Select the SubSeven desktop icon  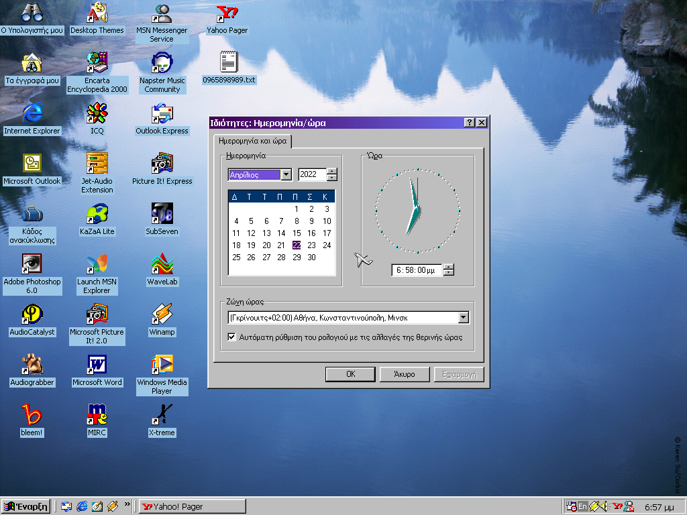162,214
